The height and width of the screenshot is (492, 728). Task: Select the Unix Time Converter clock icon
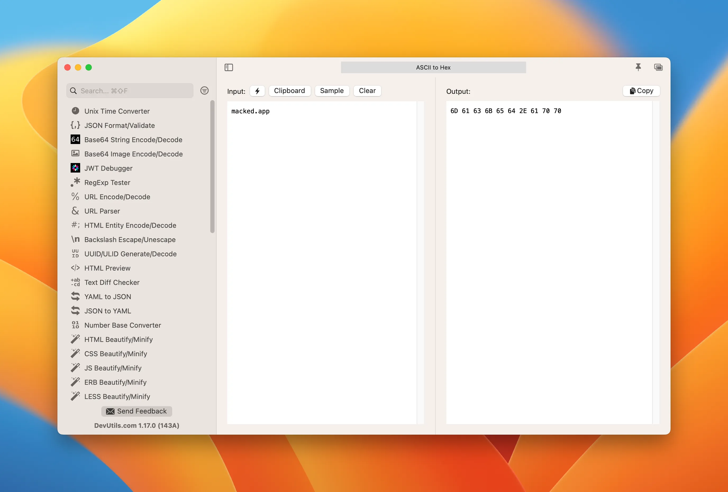75,111
